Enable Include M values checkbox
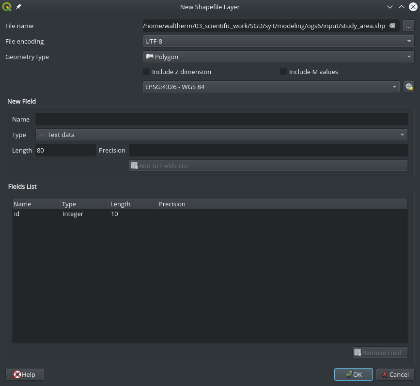 point(283,72)
